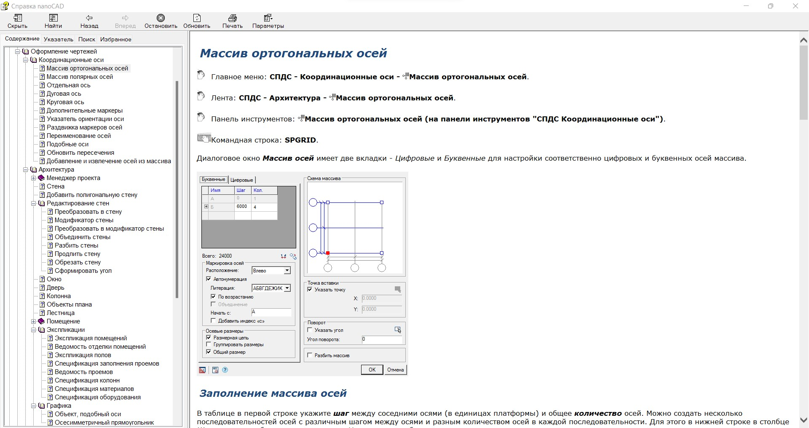This screenshot has width=809, height=428.
Task: Select the Буквенные tab in the dialog image
Action: coord(213,179)
